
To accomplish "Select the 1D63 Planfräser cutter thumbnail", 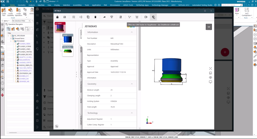I will (x=68, y=51).
